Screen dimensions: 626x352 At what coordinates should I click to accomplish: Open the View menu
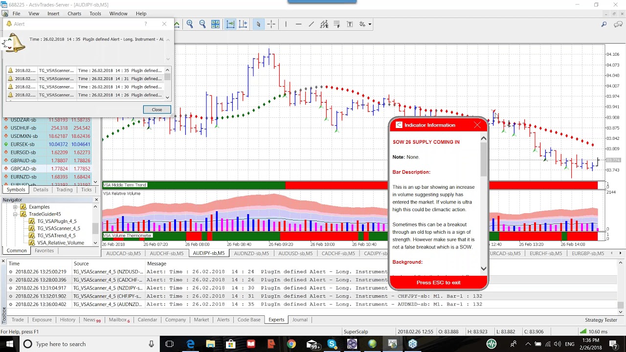pyautogui.click(x=34, y=14)
